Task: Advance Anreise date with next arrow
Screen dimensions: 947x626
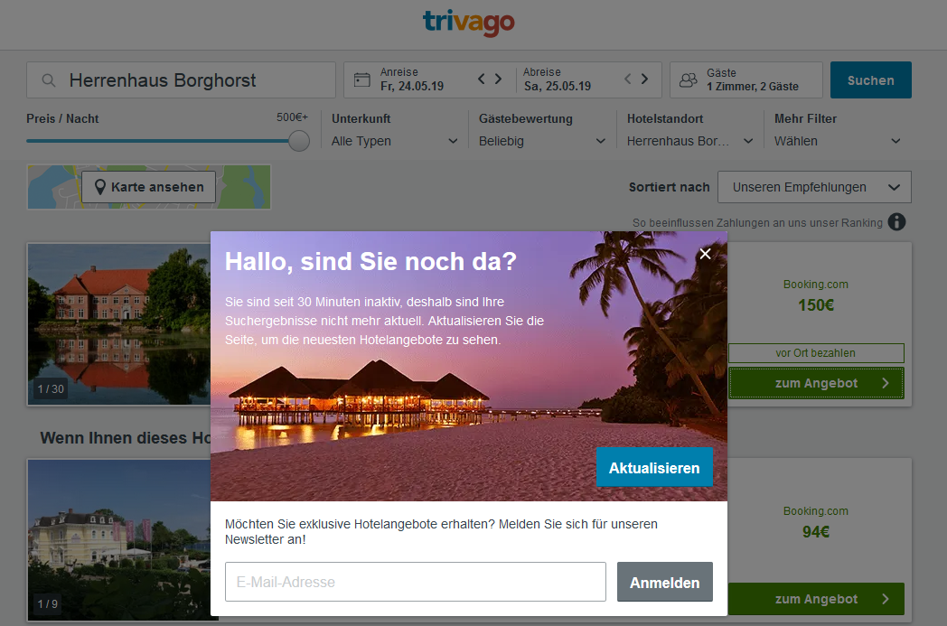Action: tap(498, 79)
